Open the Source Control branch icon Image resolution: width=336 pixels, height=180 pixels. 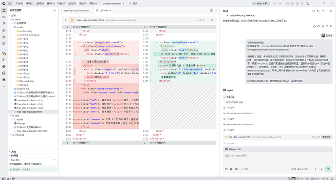[4, 24]
